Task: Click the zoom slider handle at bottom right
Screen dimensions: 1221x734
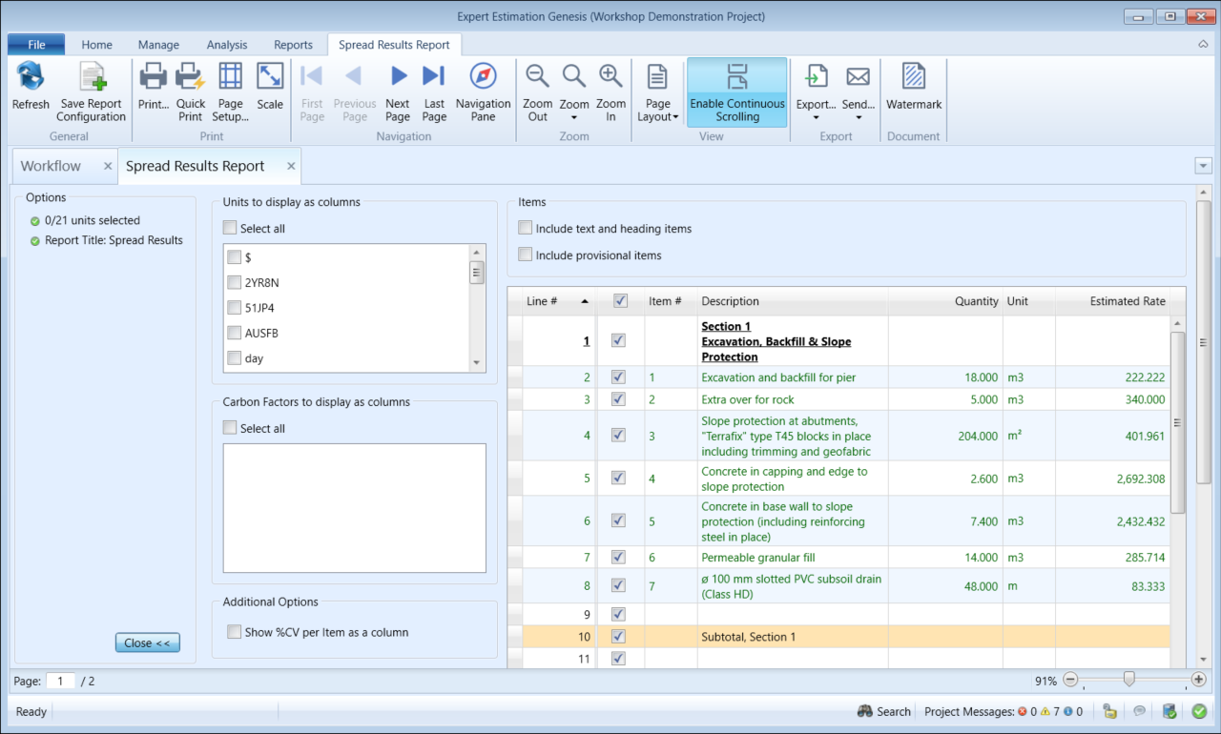Action: (x=1129, y=680)
